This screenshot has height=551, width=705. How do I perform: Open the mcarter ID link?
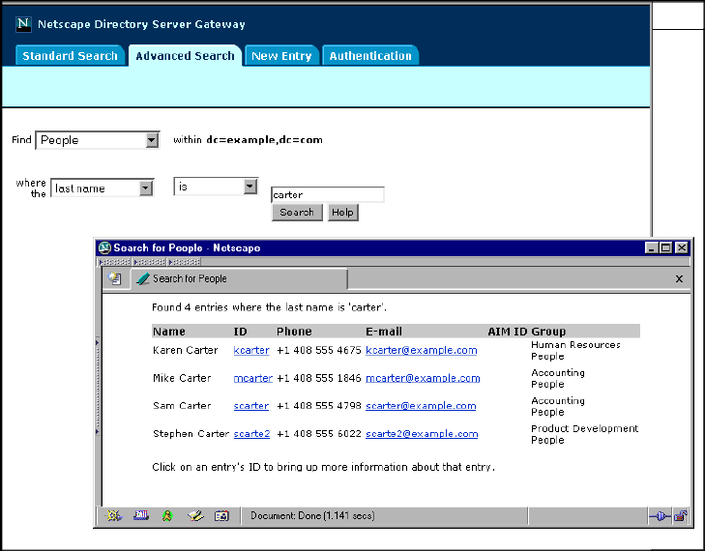pyautogui.click(x=253, y=378)
